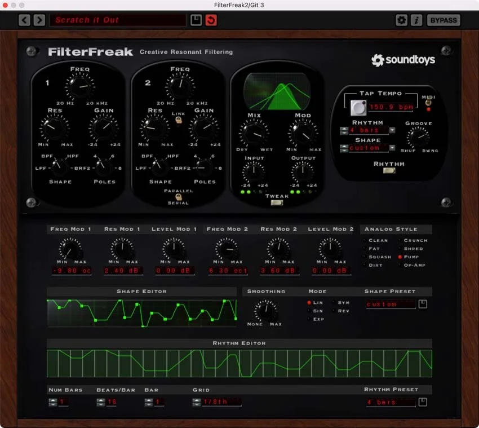Click the 6.30 oct Freq Mod 2 value
The image size is (479, 428).
pos(228,271)
